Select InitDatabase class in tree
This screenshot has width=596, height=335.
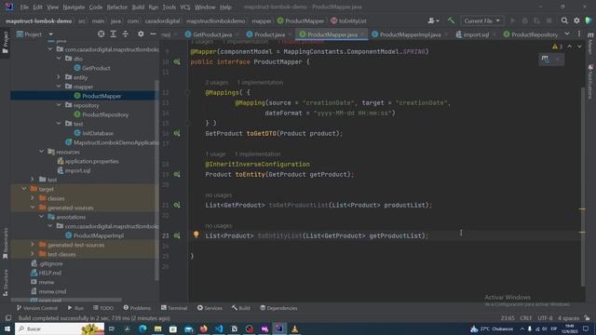98,133
